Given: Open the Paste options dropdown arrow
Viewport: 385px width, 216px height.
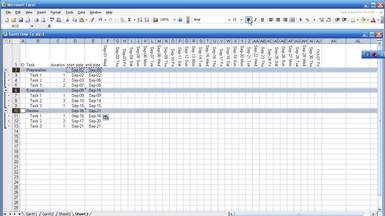Looking at the screenshot, I should pyautogui.click(x=86, y=20).
